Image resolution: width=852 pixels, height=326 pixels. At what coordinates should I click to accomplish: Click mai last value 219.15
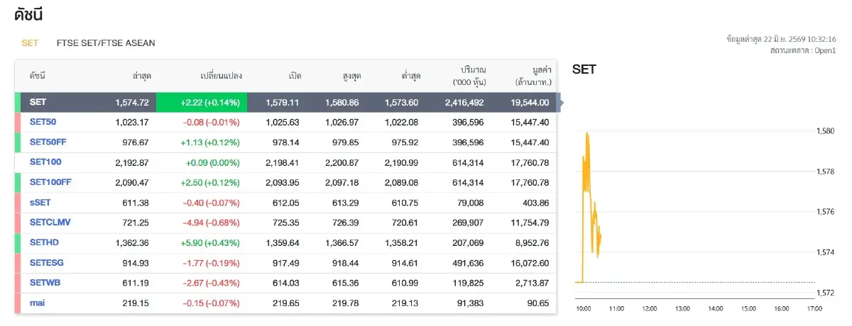tap(136, 303)
